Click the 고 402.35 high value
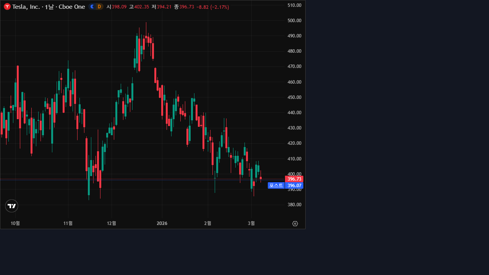 click(139, 7)
